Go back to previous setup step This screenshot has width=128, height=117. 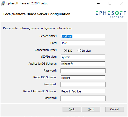pos(72,109)
